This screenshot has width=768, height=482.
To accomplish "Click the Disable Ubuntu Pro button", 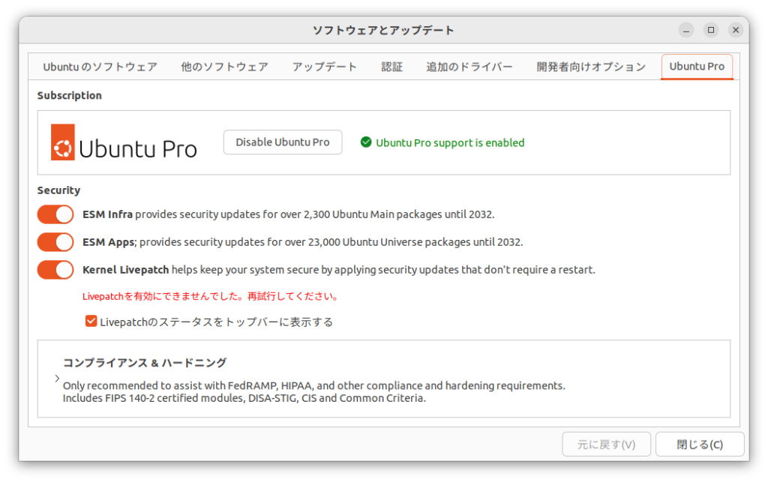I will pos(283,142).
